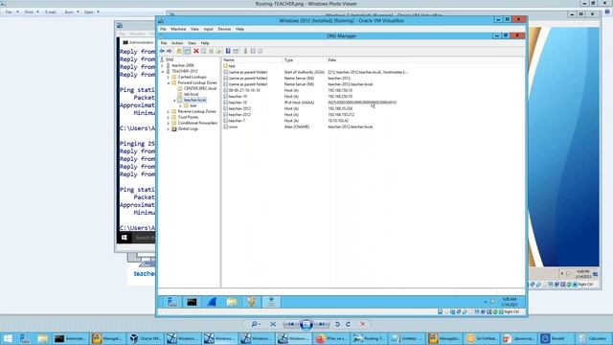
Task: Open the E-mail option in Photo Viewer
Action: pyautogui.click(x=51, y=12)
